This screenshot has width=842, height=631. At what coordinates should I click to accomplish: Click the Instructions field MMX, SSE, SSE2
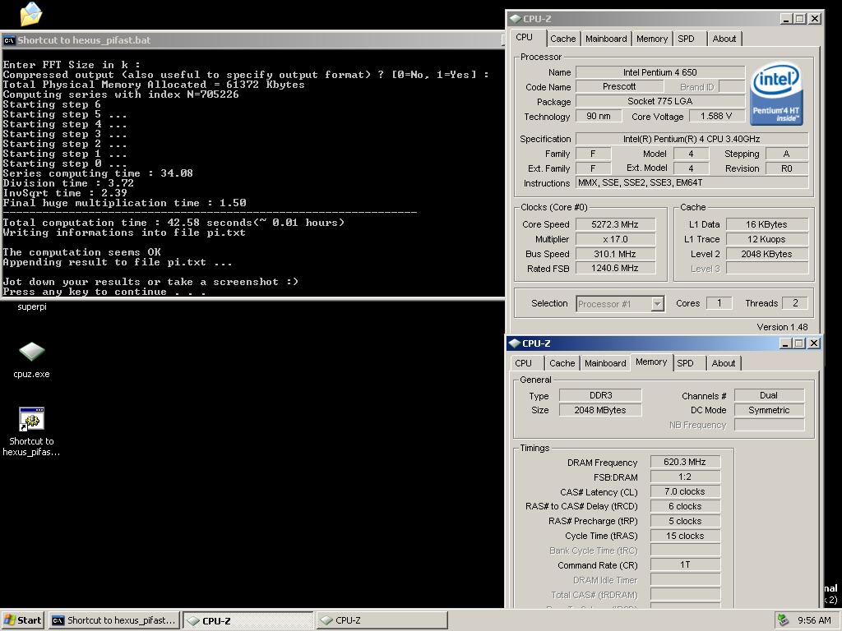click(692, 183)
